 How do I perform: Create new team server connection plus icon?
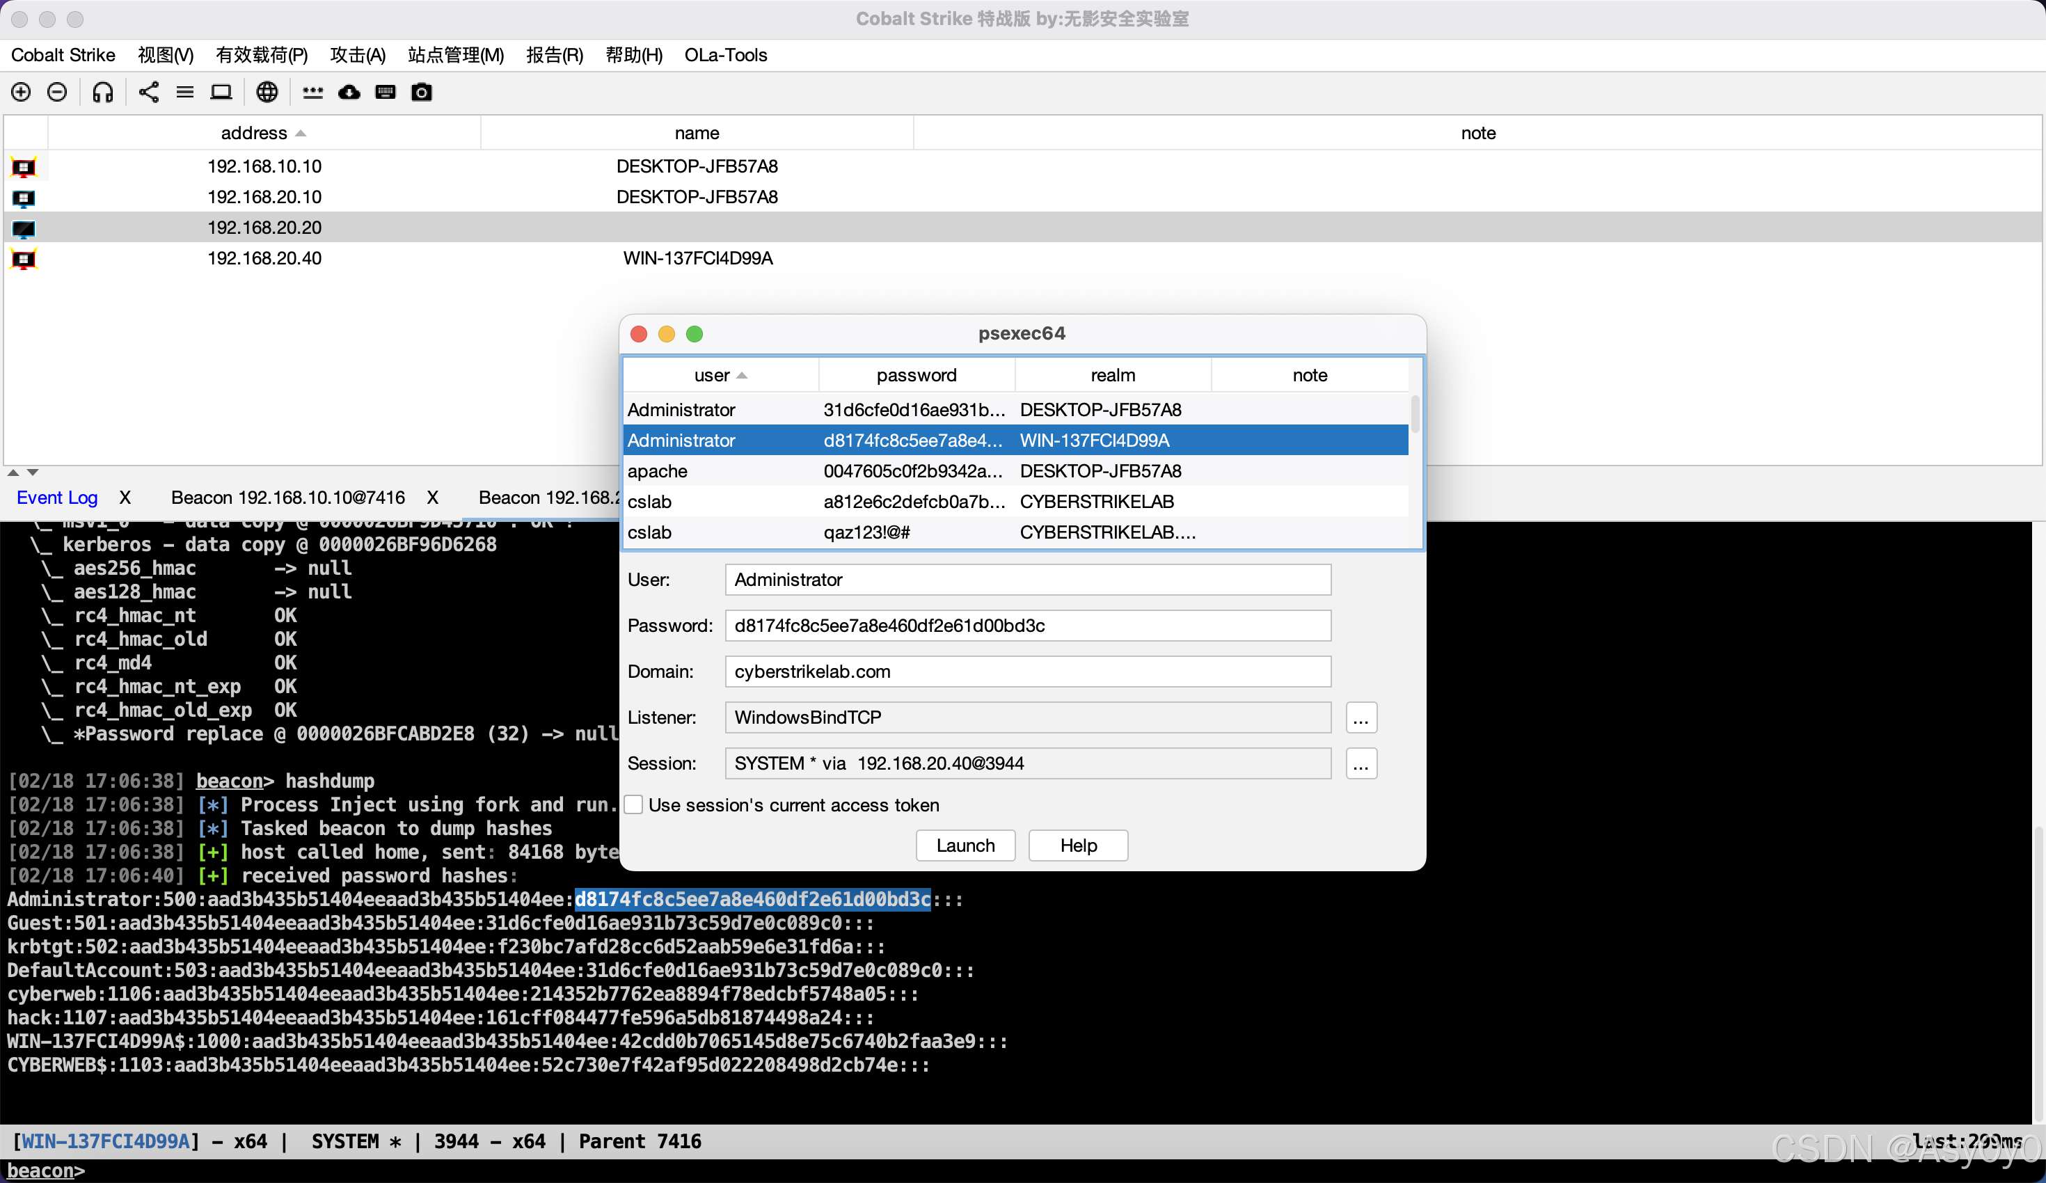(x=20, y=92)
